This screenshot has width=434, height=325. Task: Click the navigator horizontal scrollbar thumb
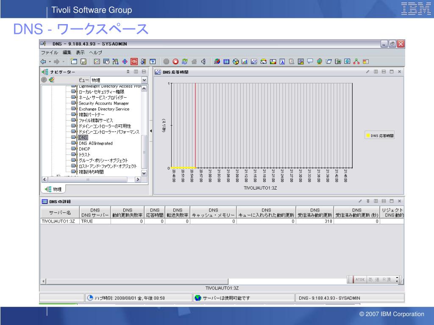[88, 179]
